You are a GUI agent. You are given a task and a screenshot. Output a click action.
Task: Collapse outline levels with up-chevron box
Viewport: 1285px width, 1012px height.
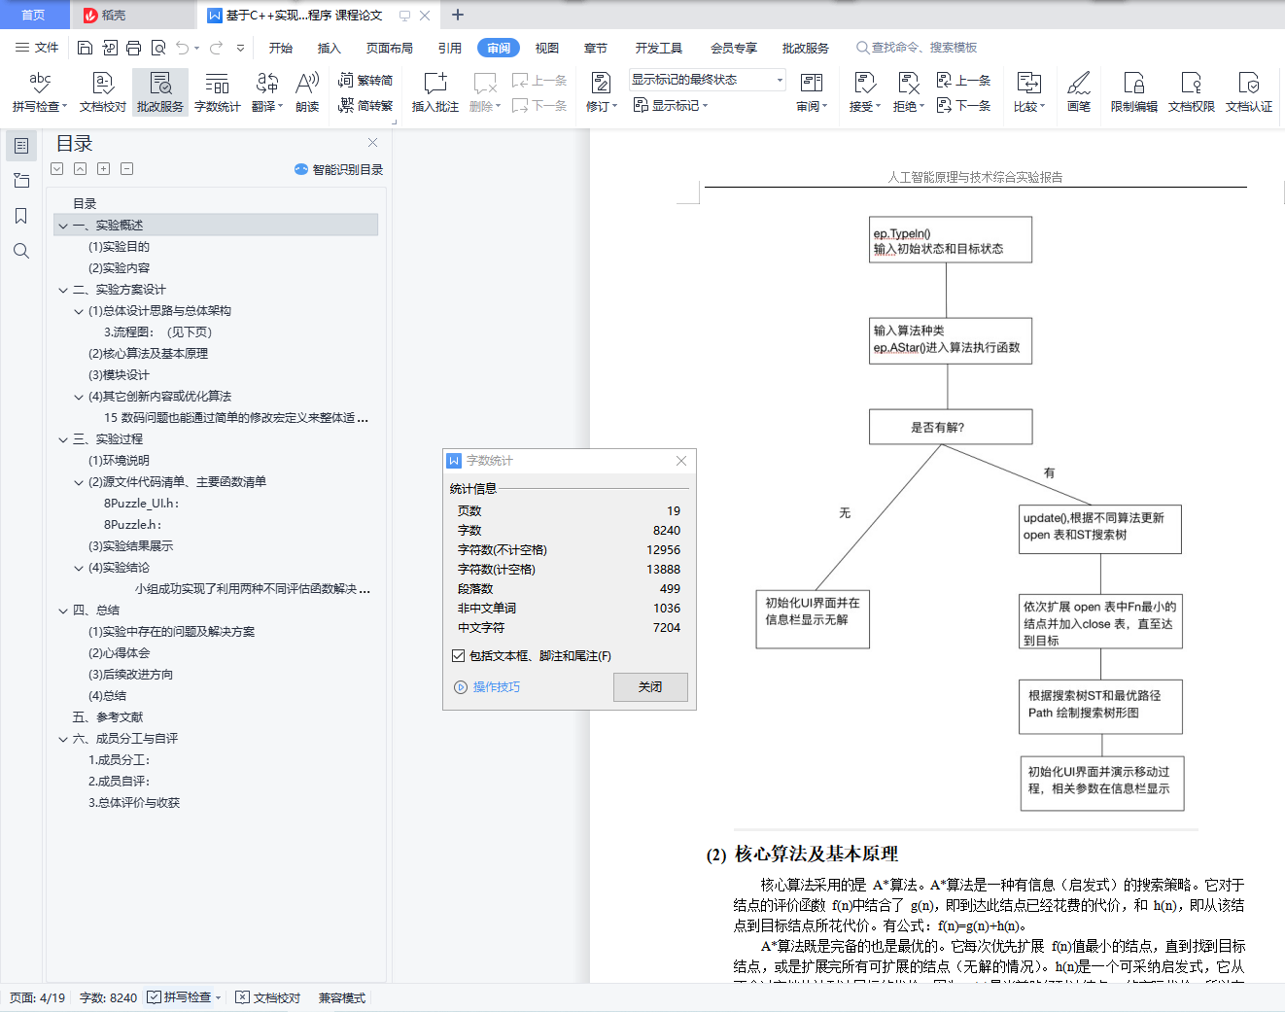(81, 168)
